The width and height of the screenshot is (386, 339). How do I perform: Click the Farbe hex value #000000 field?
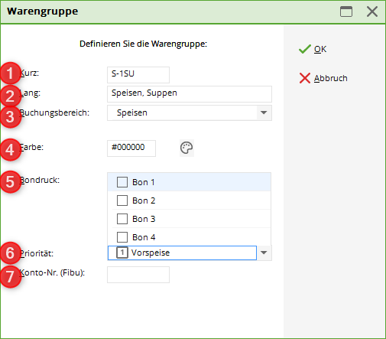(131, 148)
